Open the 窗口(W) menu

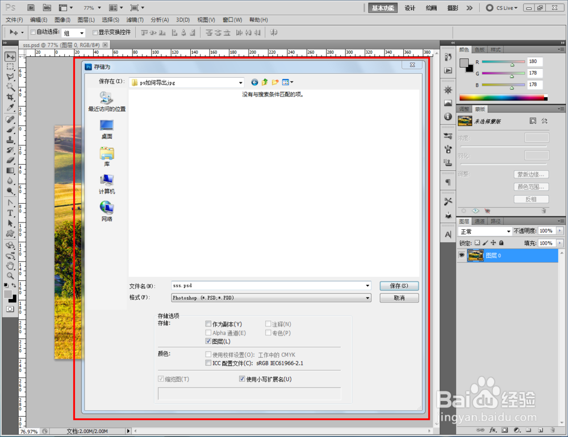tap(232, 20)
